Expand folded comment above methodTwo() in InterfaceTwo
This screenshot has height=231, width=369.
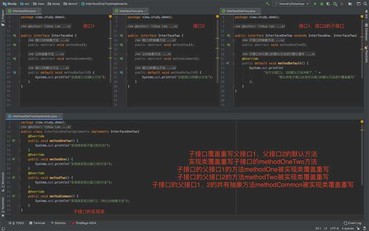click(156, 41)
